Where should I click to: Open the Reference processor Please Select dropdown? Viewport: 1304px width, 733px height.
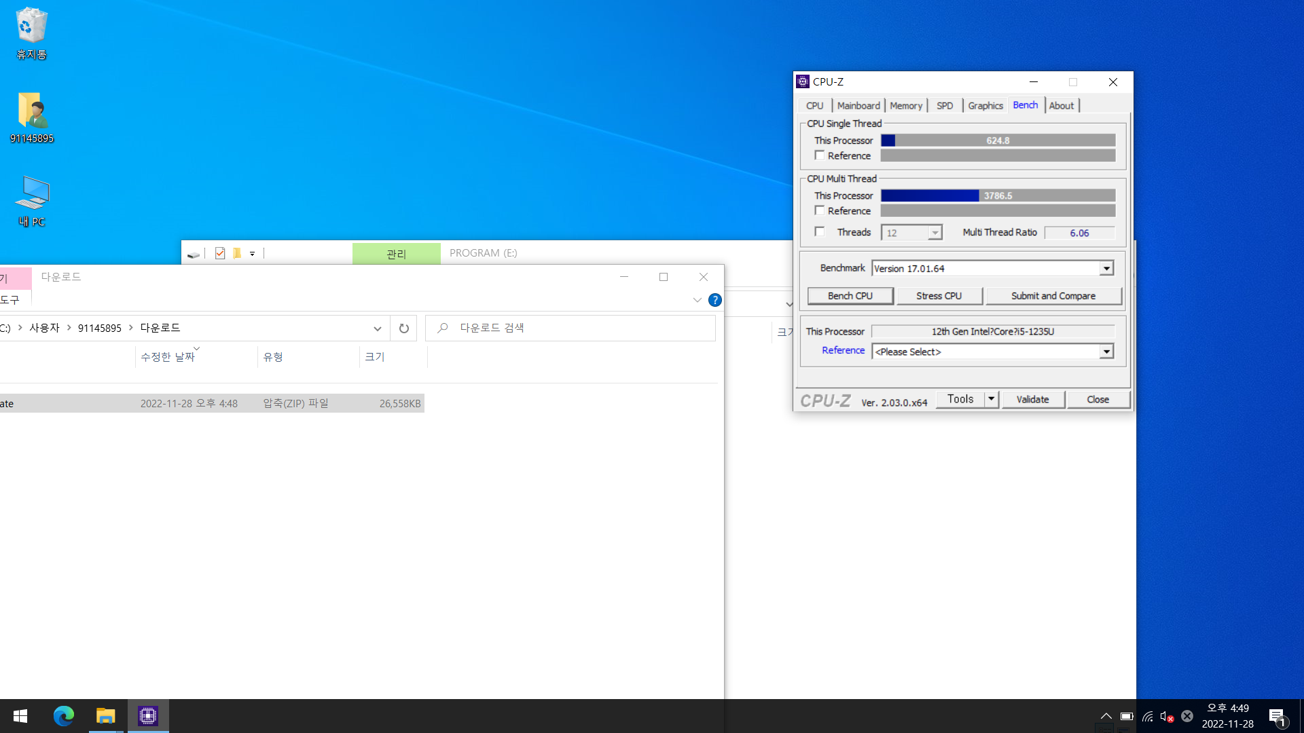click(x=1106, y=352)
